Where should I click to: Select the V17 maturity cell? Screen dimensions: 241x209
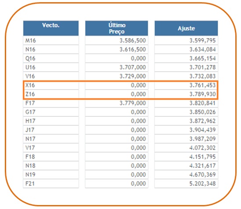pos(51,148)
